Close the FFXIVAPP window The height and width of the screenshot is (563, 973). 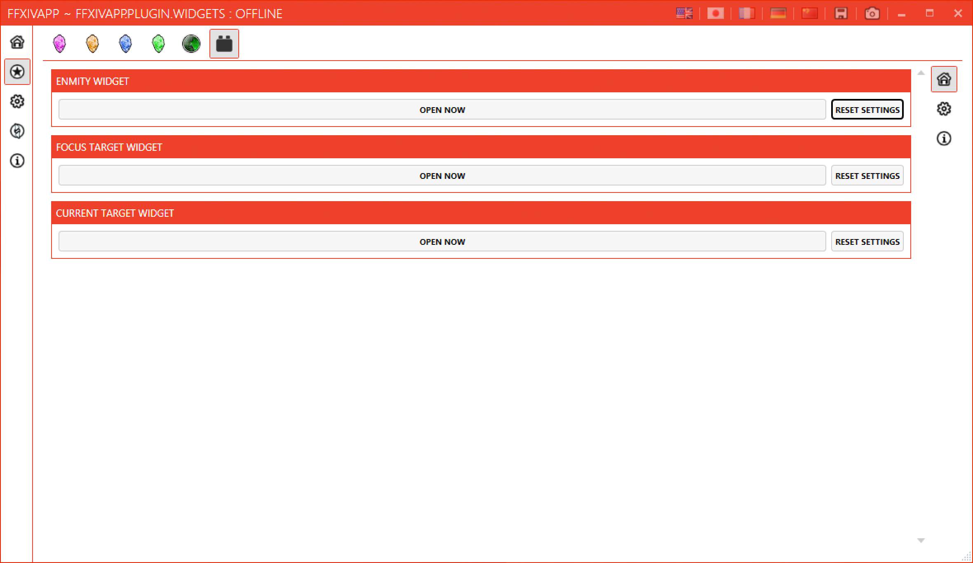958,14
